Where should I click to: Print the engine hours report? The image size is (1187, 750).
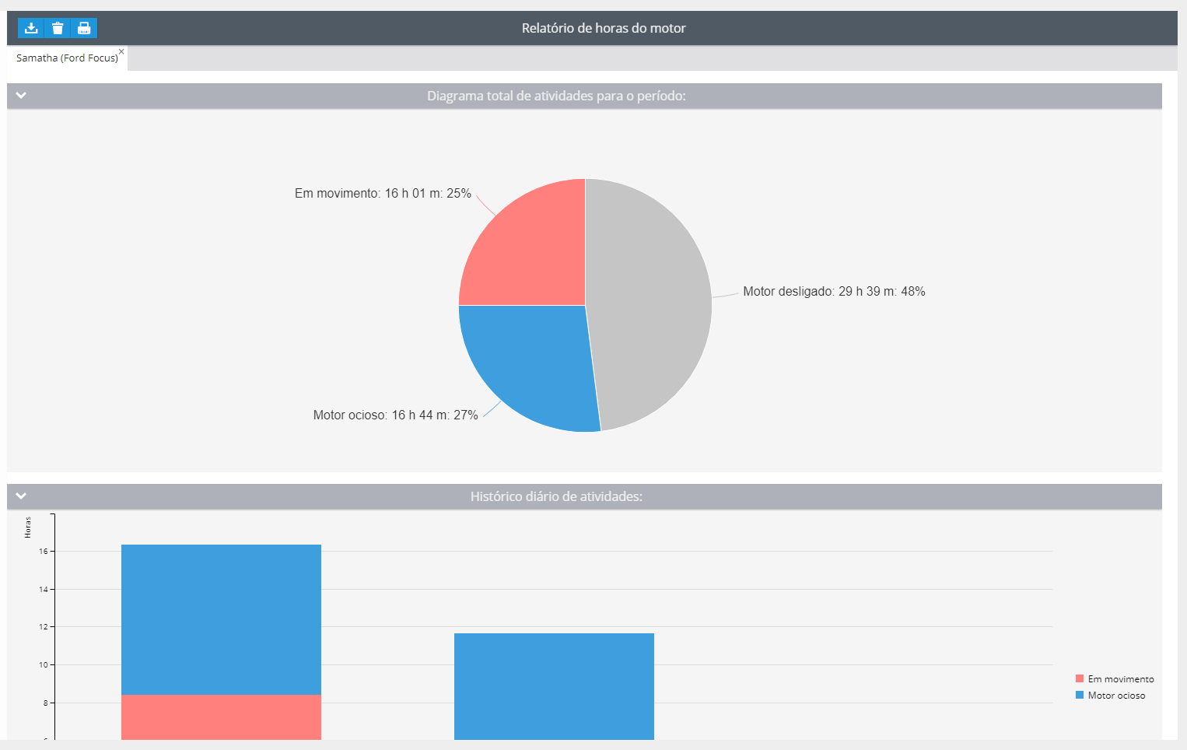pos(84,29)
